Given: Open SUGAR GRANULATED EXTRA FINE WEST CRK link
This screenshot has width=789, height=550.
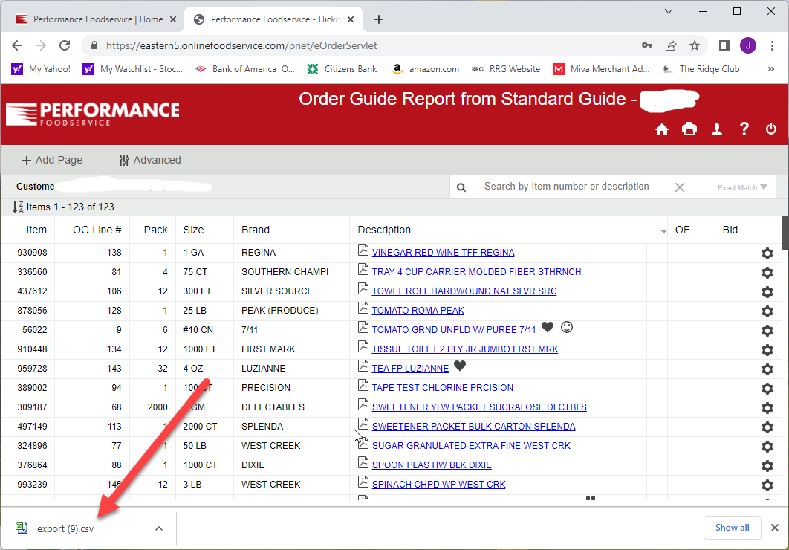Looking at the screenshot, I should pos(471,445).
